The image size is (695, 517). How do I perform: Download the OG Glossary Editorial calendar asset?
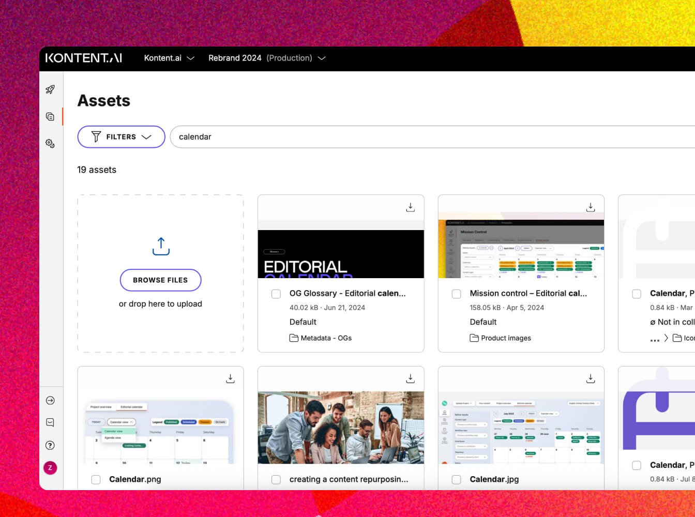click(410, 207)
